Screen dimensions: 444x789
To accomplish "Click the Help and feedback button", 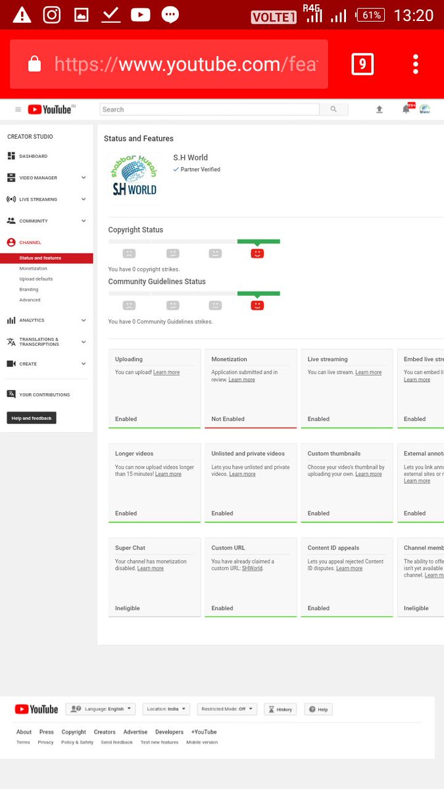I will pyautogui.click(x=32, y=418).
